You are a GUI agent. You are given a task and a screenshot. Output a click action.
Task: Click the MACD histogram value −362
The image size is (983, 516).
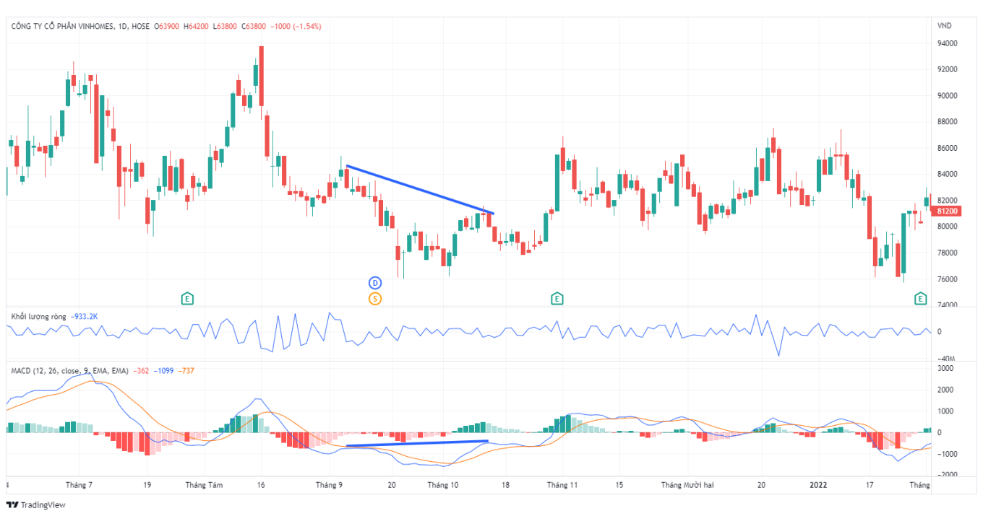pos(142,370)
